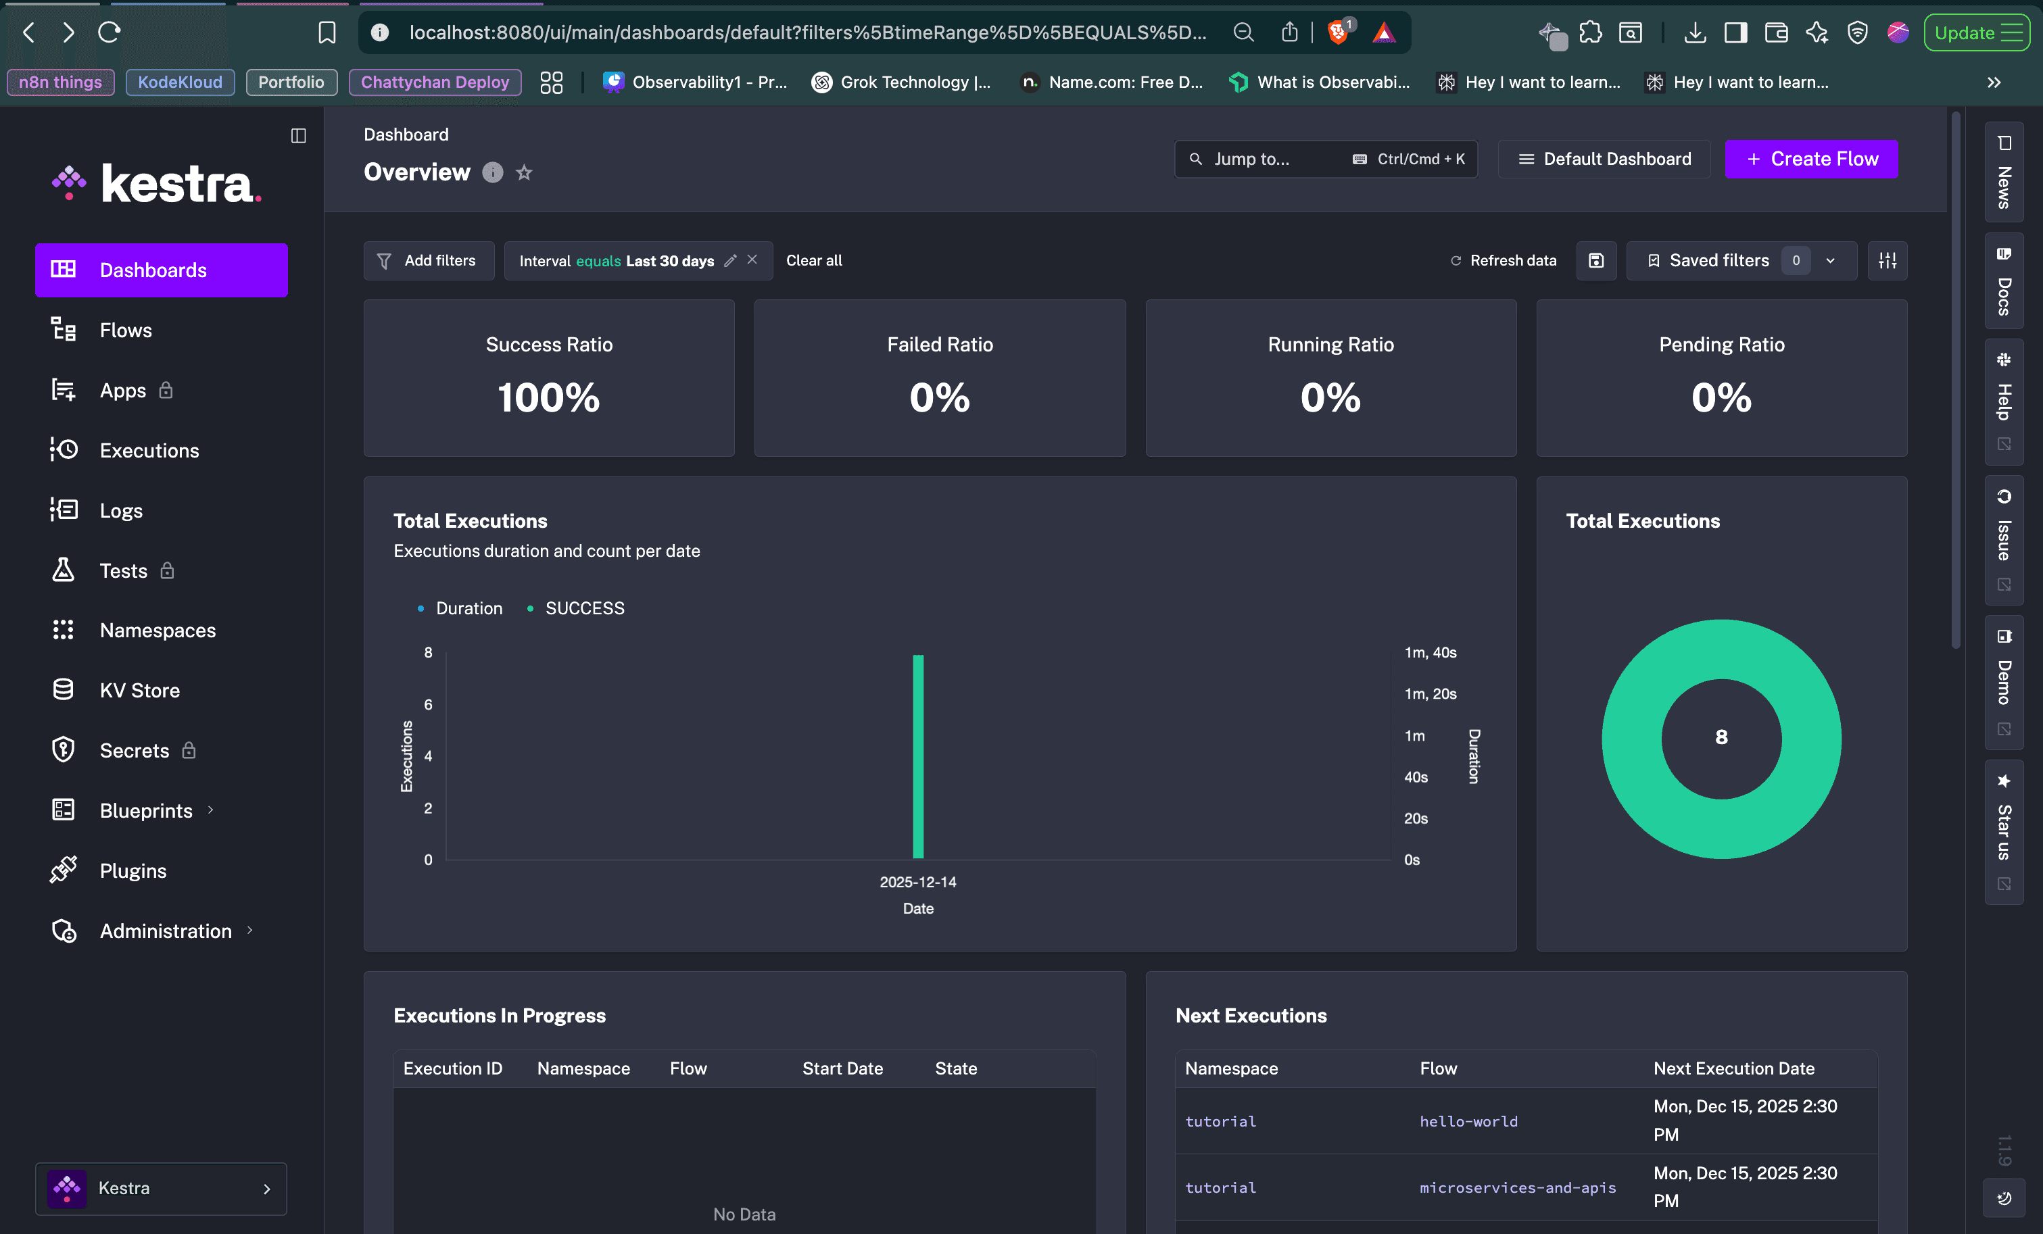Expand the Blueprints submenu
This screenshot has width=2043, height=1234.
pyautogui.click(x=209, y=810)
